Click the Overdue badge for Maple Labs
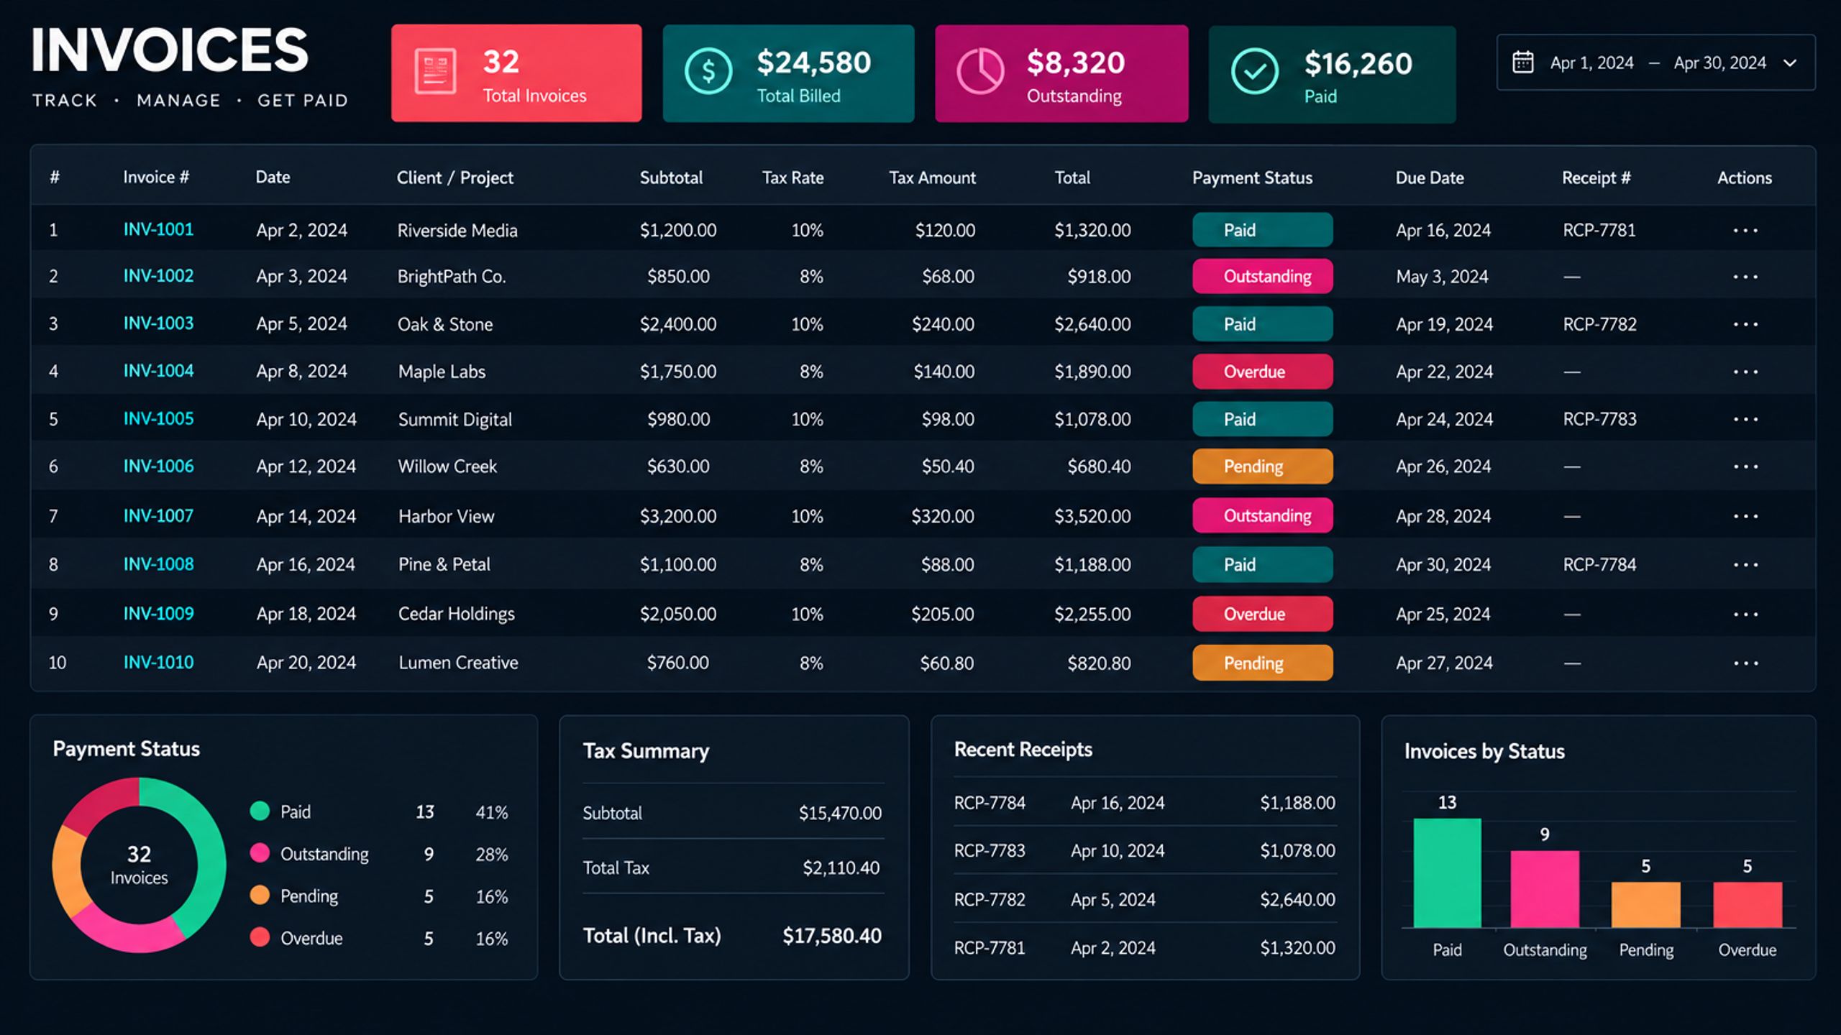Image resolution: width=1841 pixels, height=1035 pixels. (1262, 372)
